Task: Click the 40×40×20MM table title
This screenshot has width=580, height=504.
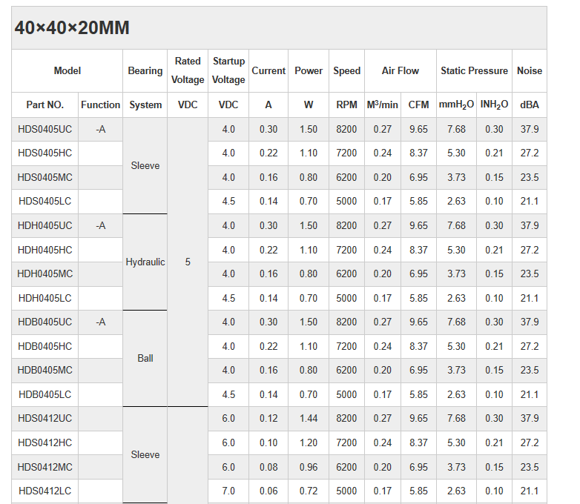Action: [x=72, y=28]
